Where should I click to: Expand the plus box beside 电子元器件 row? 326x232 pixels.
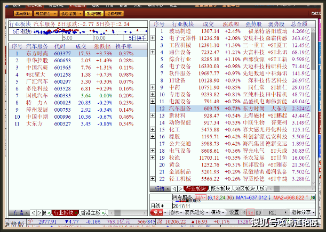(154, 38)
